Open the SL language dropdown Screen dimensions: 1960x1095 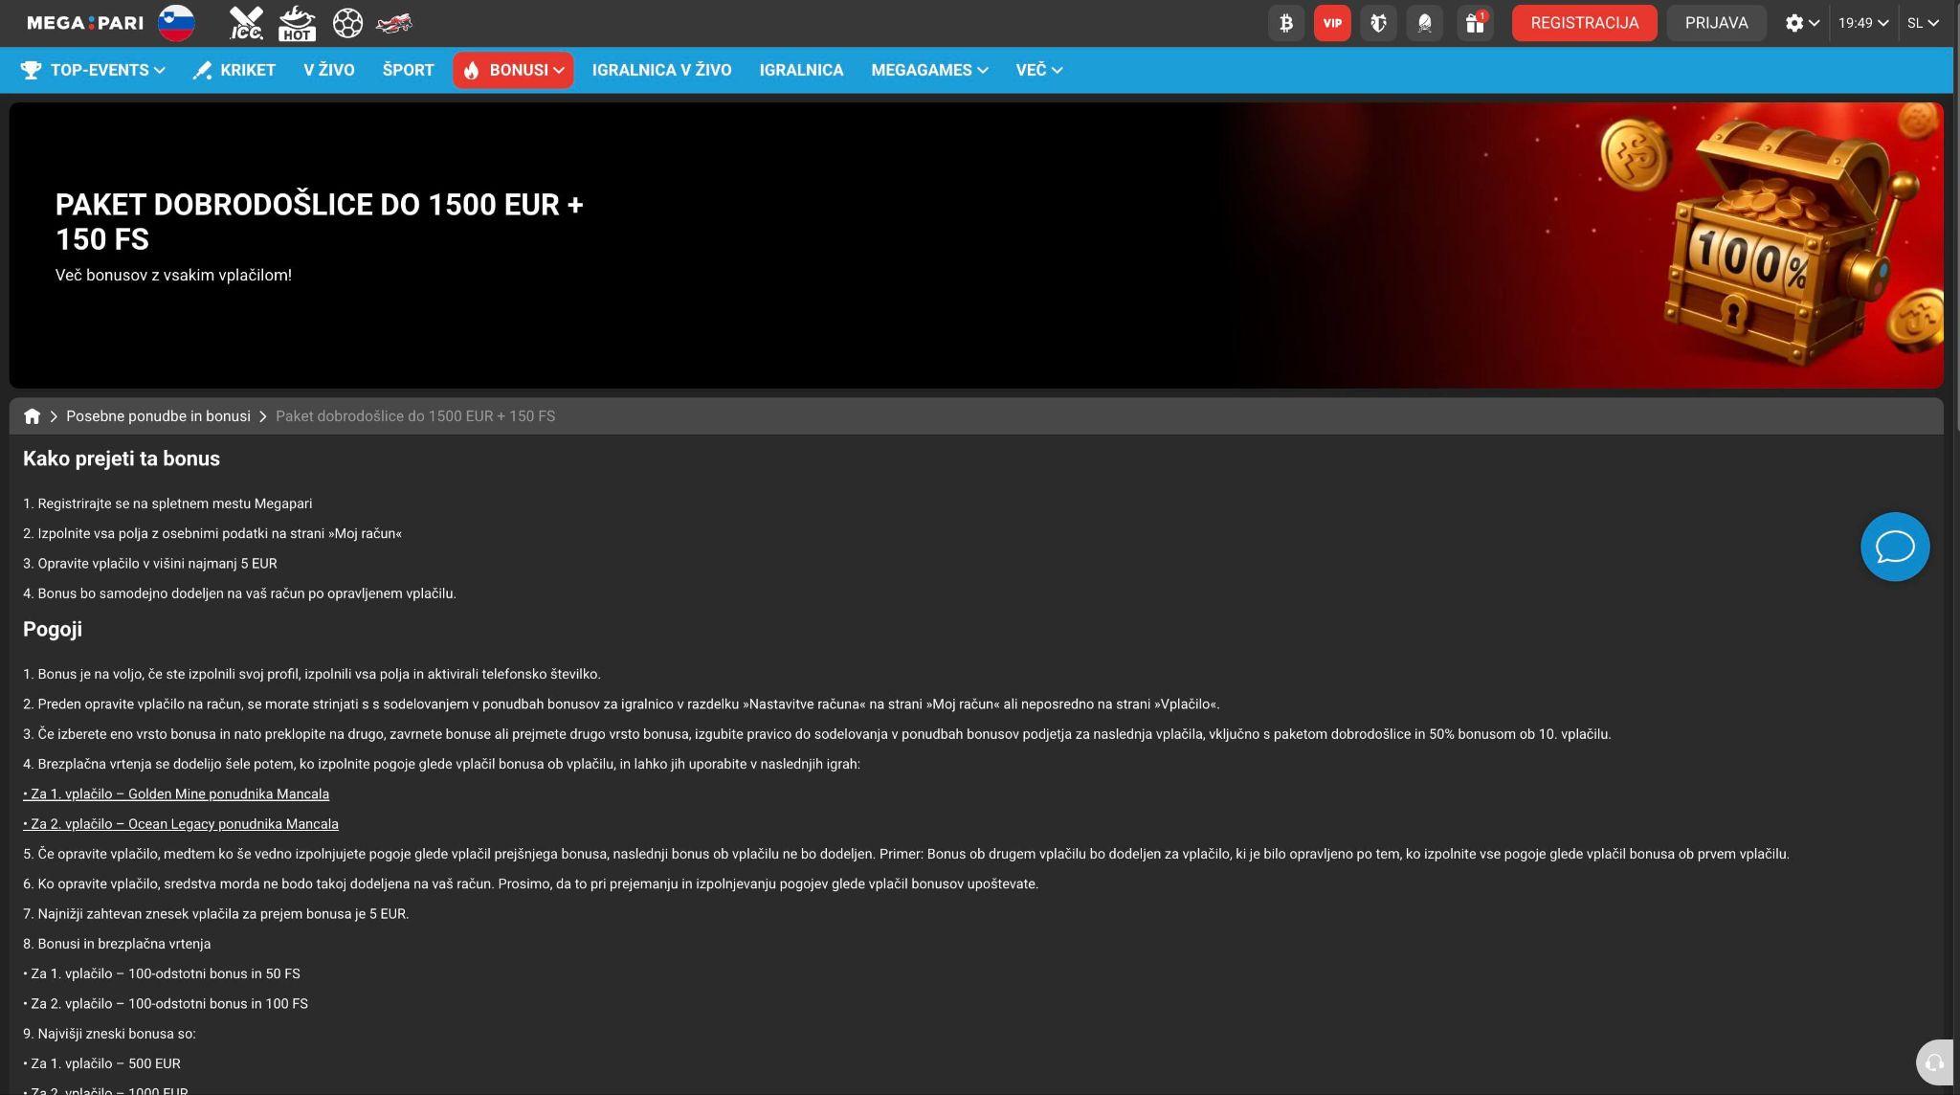click(x=1923, y=23)
